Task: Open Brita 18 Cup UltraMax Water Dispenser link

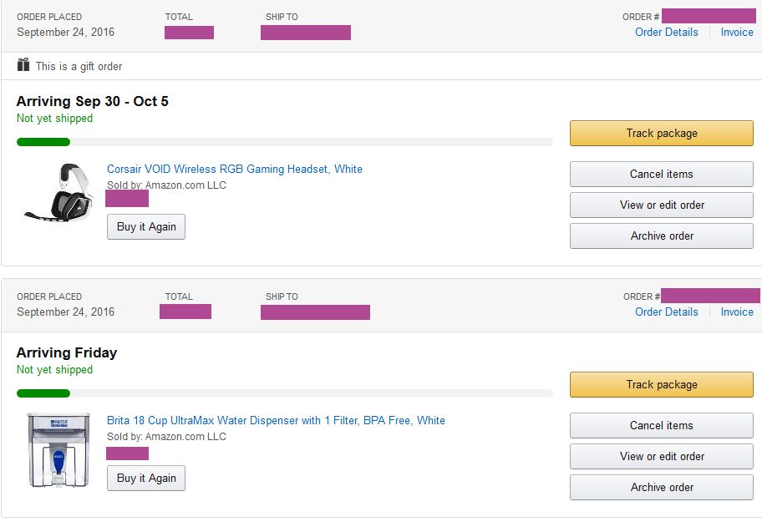Action: pos(276,421)
